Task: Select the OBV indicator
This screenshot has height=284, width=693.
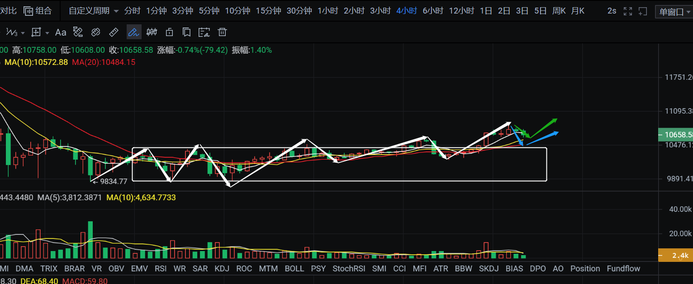Action: pyautogui.click(x=116, y=269)
